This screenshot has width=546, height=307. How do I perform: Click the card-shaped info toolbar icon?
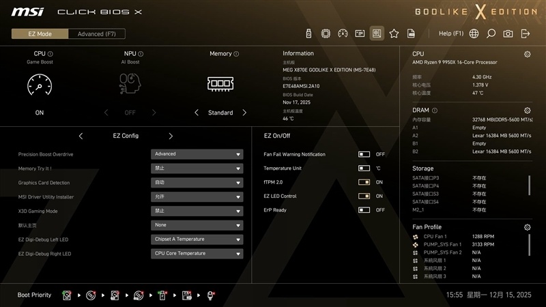[x=360, y=33]
